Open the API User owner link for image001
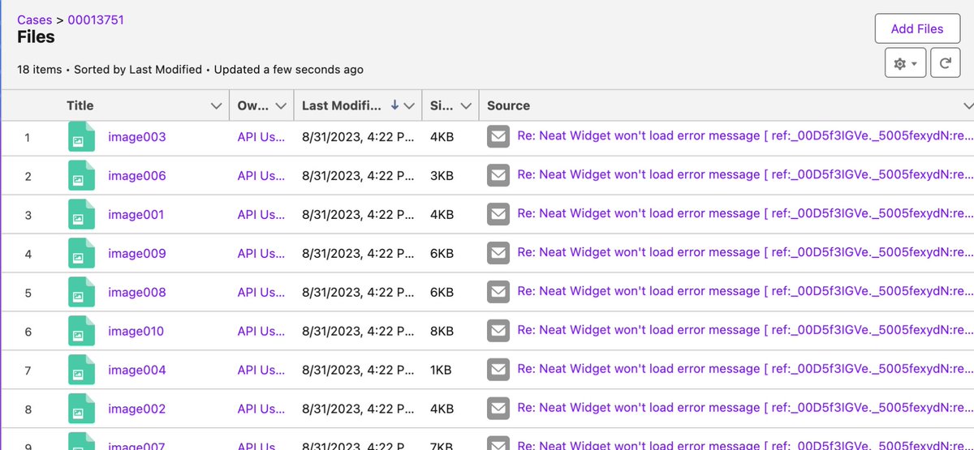Screen dimensions: 974x450 tap(261, 215)
